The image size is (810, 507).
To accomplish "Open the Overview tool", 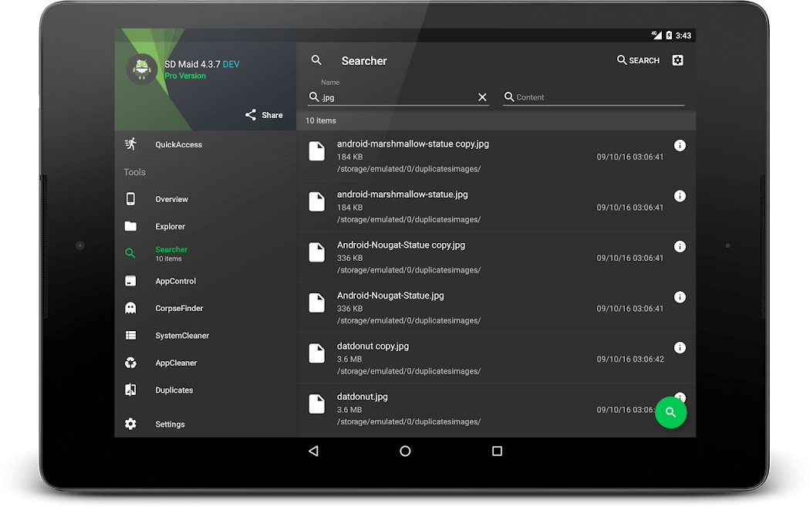I will click(x=171, y=199).
